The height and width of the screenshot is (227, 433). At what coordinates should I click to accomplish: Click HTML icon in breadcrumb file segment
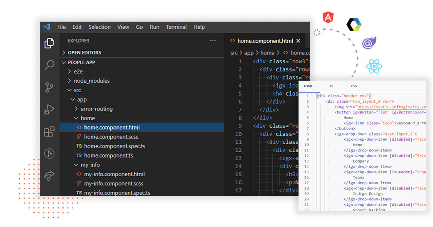click(x=286, y=53)
